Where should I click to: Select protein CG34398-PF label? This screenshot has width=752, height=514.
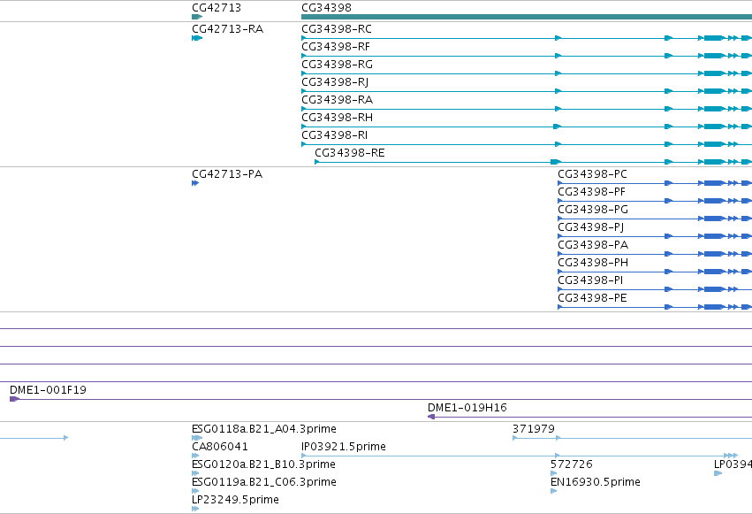[x=591, y=192]
